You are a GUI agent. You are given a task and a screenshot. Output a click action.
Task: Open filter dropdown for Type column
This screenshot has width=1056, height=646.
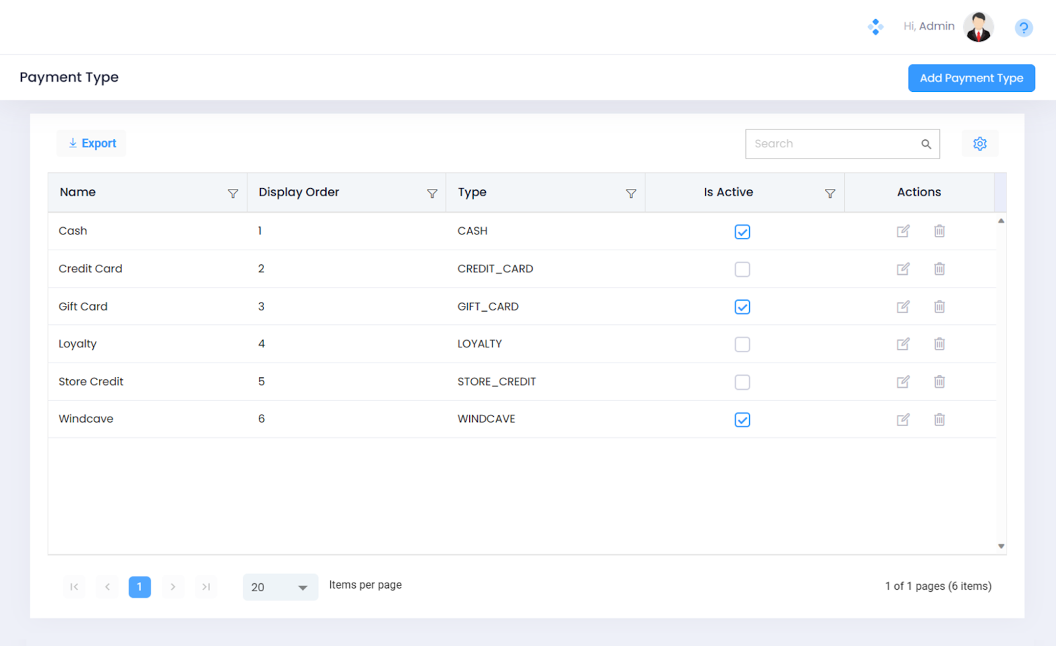pyautogui.click(x=631, y=194)
